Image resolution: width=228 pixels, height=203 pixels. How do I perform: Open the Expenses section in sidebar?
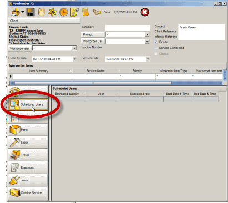coord(28,168)
